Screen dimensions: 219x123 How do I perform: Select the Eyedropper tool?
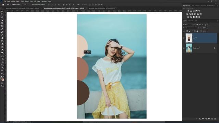click(x=2, y=29)
